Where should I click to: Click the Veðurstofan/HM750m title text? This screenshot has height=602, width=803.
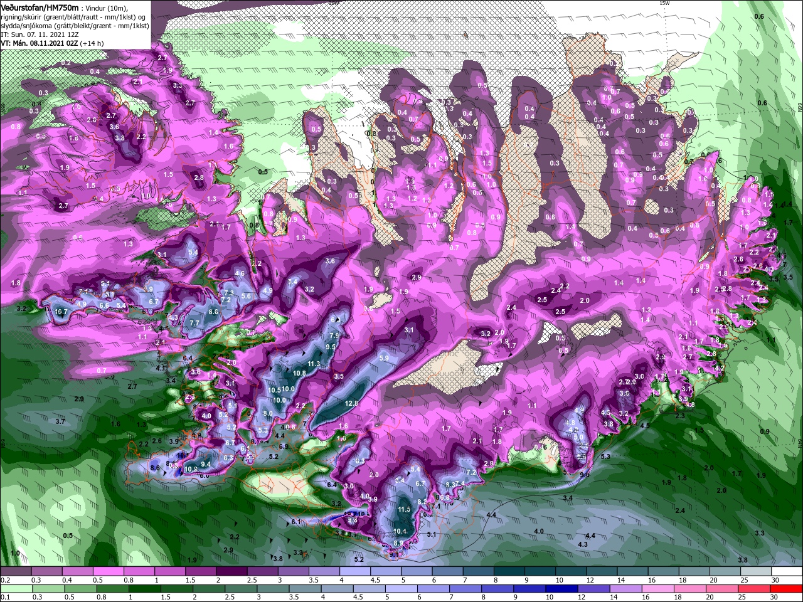point(40,7)
